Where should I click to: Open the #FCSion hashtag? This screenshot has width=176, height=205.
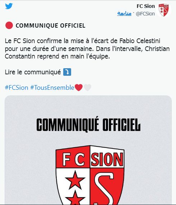coord(17,88)
